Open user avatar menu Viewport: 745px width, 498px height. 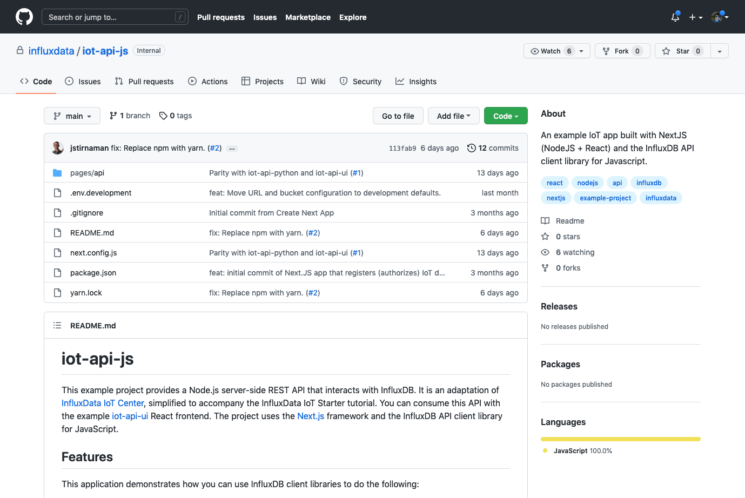pyautogui.click(x=720, y=17)
